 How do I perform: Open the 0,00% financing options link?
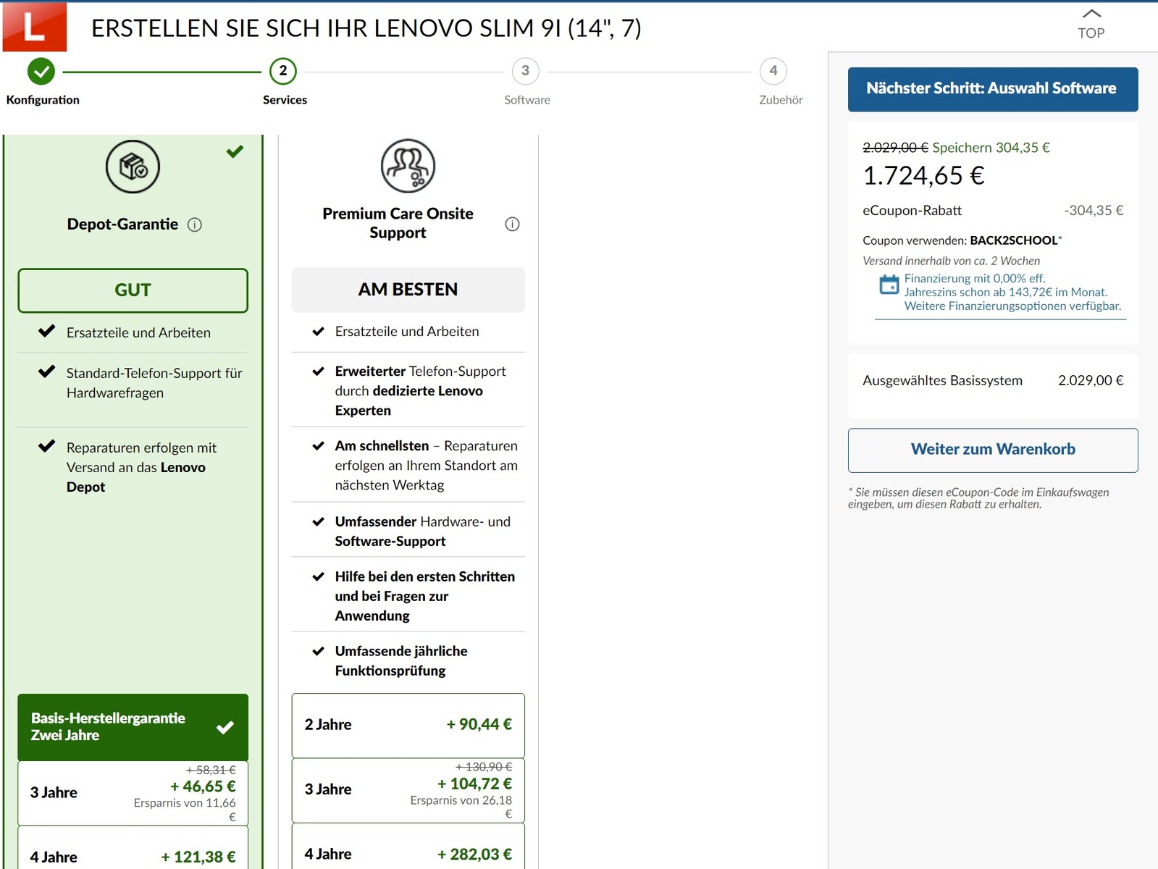[1012, 292]
